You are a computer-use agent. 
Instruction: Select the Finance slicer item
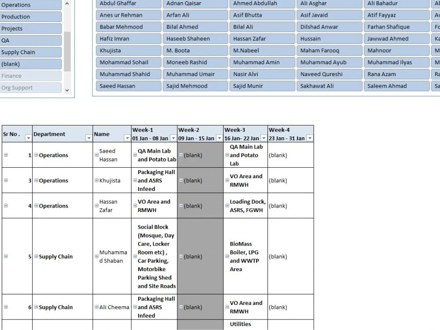[31, 76]
